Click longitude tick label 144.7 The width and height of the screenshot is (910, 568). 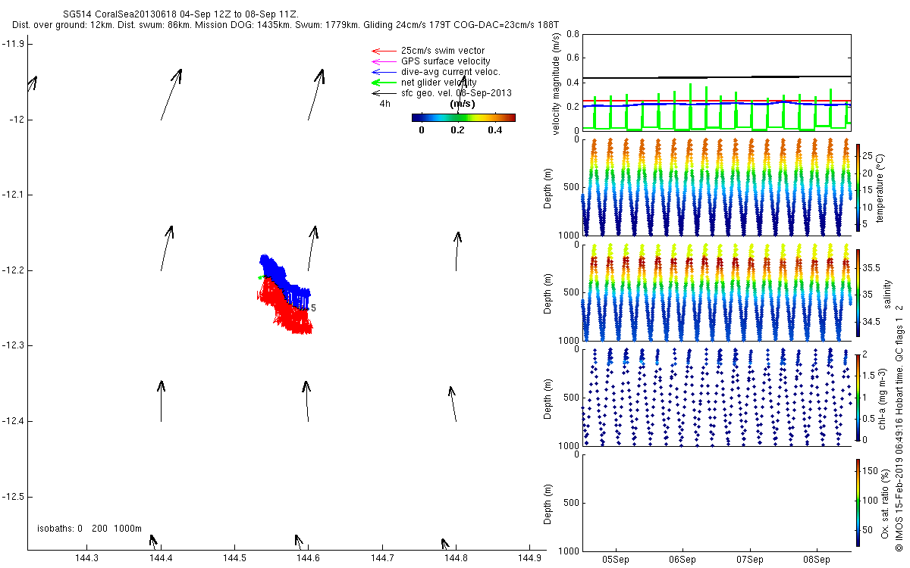pyautogui.click(x=382, y=558)
